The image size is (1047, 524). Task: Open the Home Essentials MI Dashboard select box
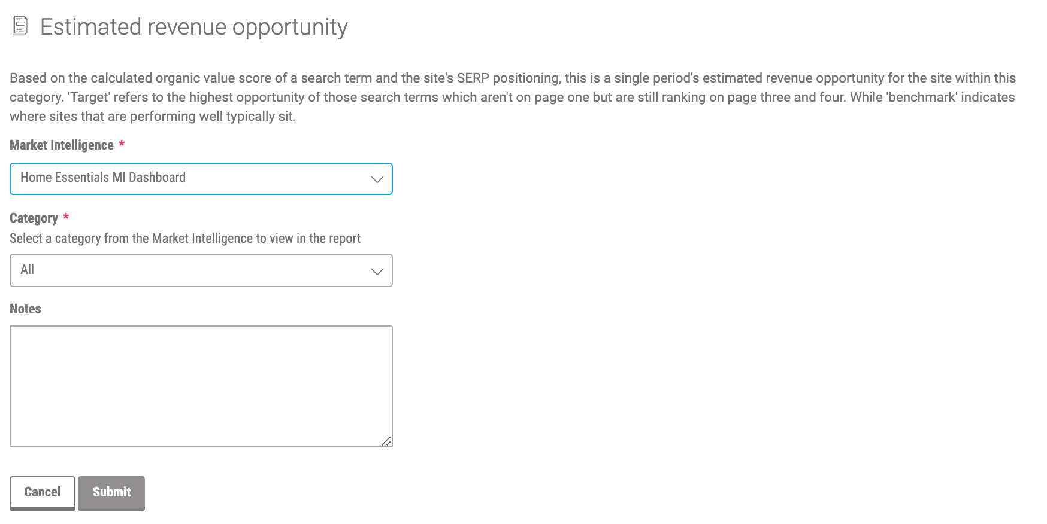[x=201, y=179]
